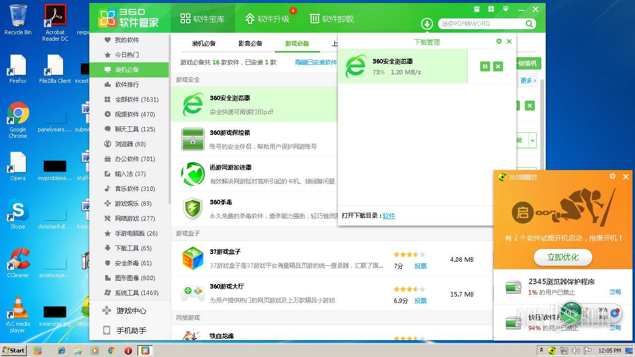This screenshot has width=635, height=357.
Task: Open Chrome from taskbar
Action: point(112,350)
